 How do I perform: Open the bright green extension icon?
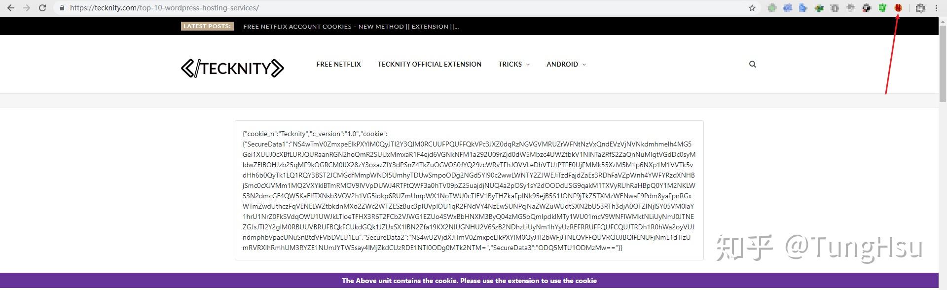tap(882, 8)
